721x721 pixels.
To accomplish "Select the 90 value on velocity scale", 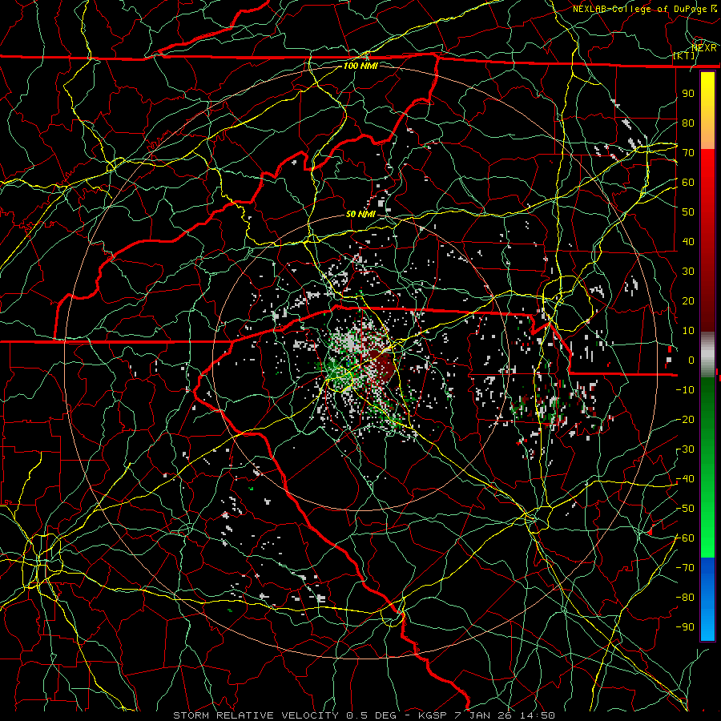I will [688, 94].
